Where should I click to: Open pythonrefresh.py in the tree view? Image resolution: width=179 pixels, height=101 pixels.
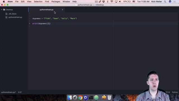(x=15, y=17)
